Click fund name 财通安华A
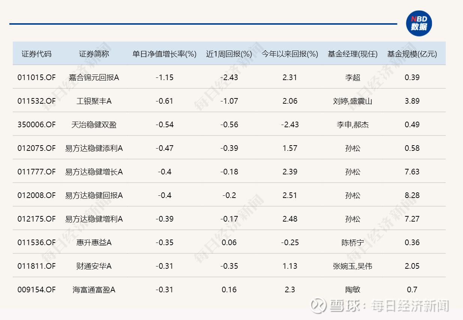The height and width of the screenshot is (320, 463). 94,266
